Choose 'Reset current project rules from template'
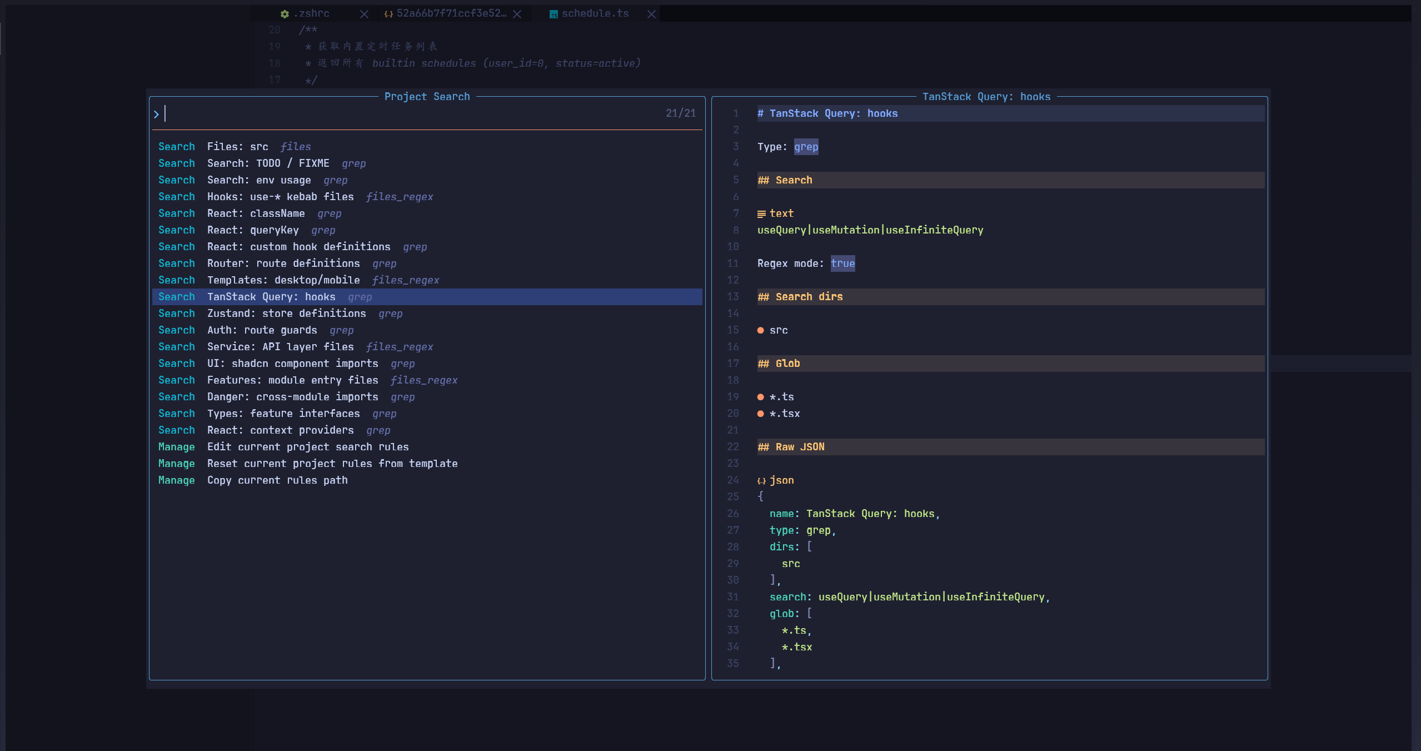The image size is (1421, 751). [427, 464]
